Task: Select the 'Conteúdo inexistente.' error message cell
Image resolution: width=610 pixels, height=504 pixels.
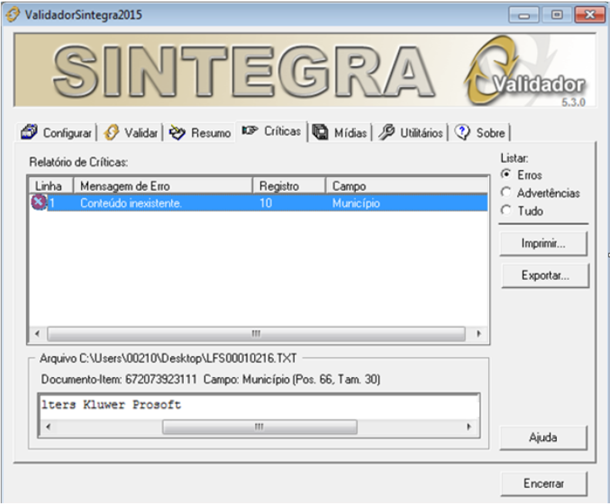Action: pyautogui.click(x=131, y=203)
